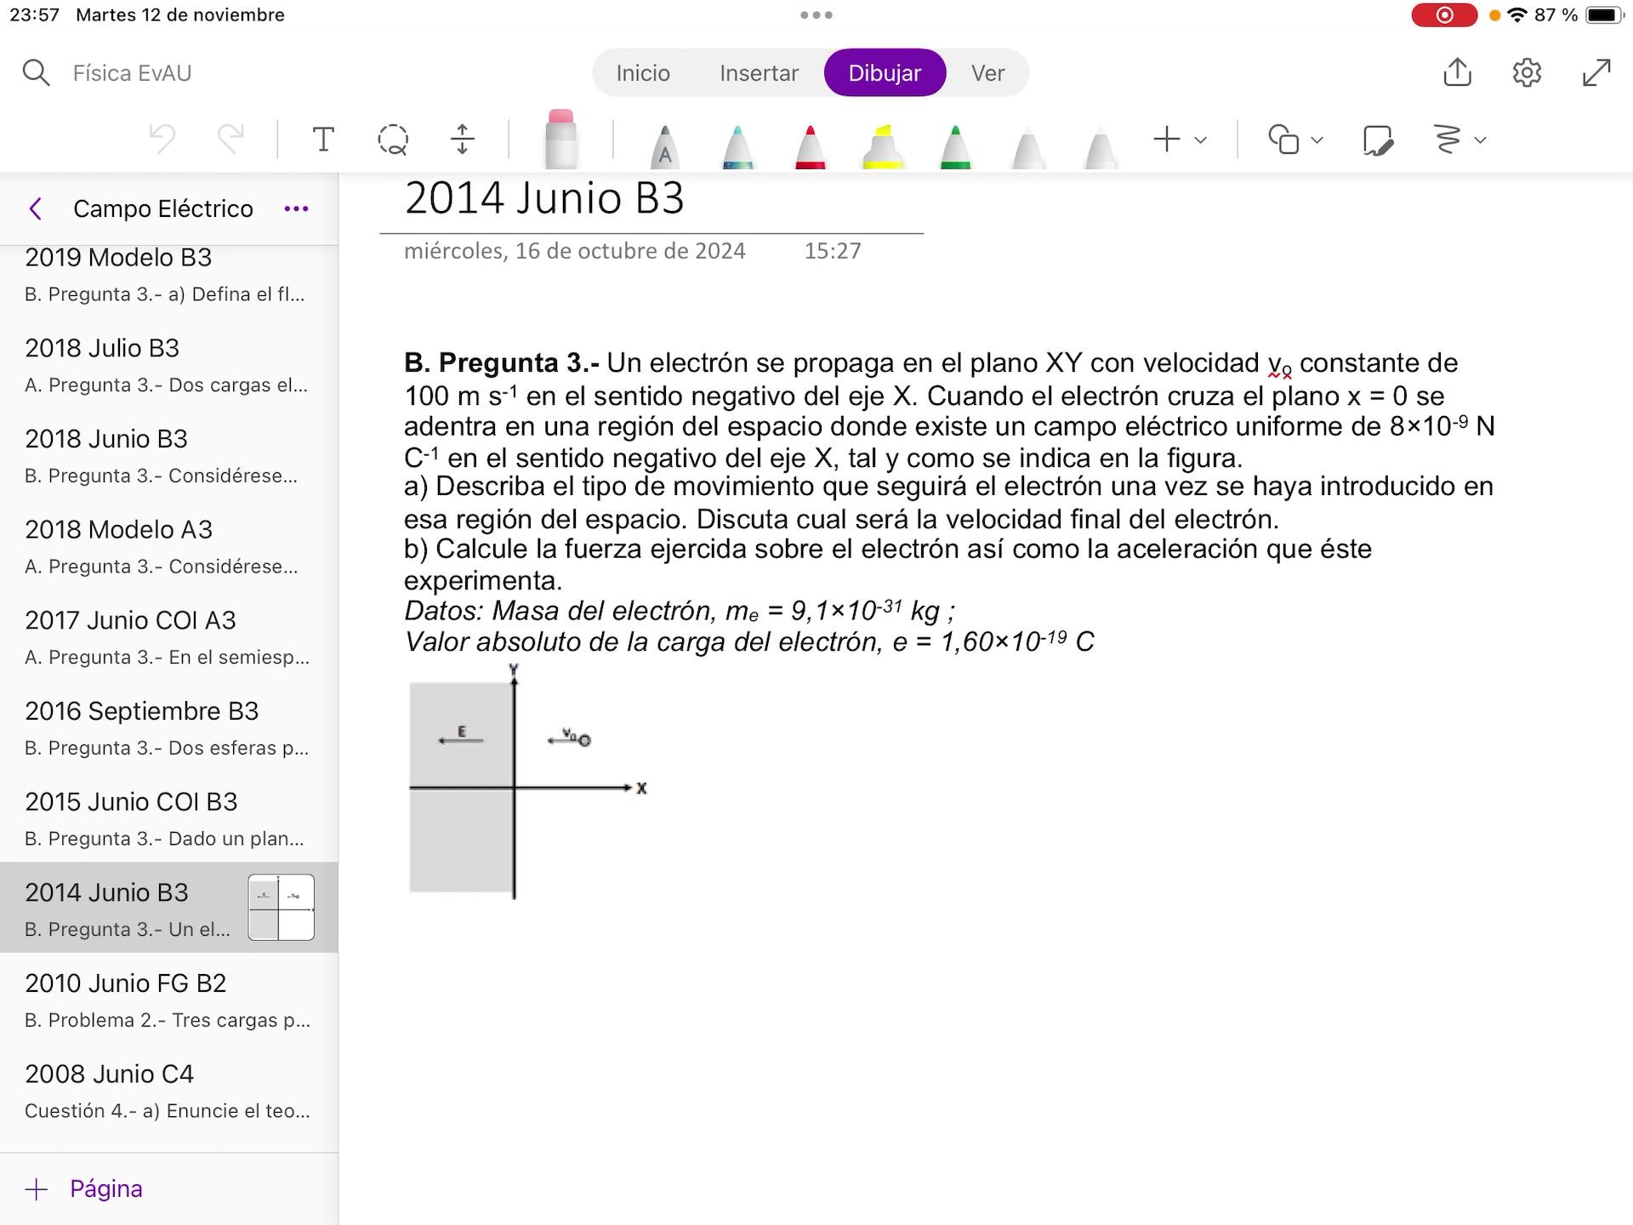The width and height of the screenshot is (1633, 1225).
Task: Pick the green pen
Action: coord(955,146)
